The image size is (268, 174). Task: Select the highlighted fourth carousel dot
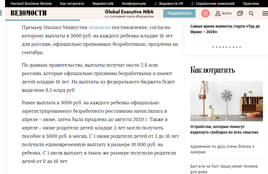[x=223, y=47]
